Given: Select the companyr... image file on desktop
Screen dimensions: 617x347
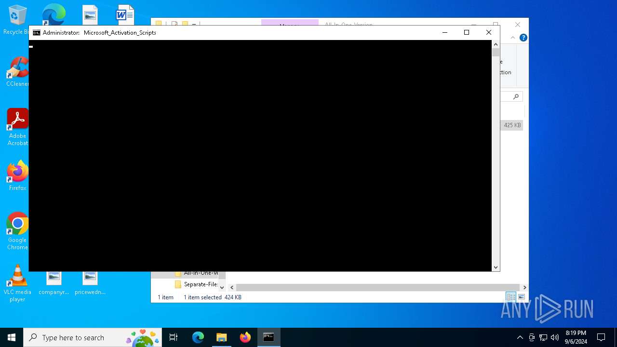Looking at the screenshot, I should 54,283.
